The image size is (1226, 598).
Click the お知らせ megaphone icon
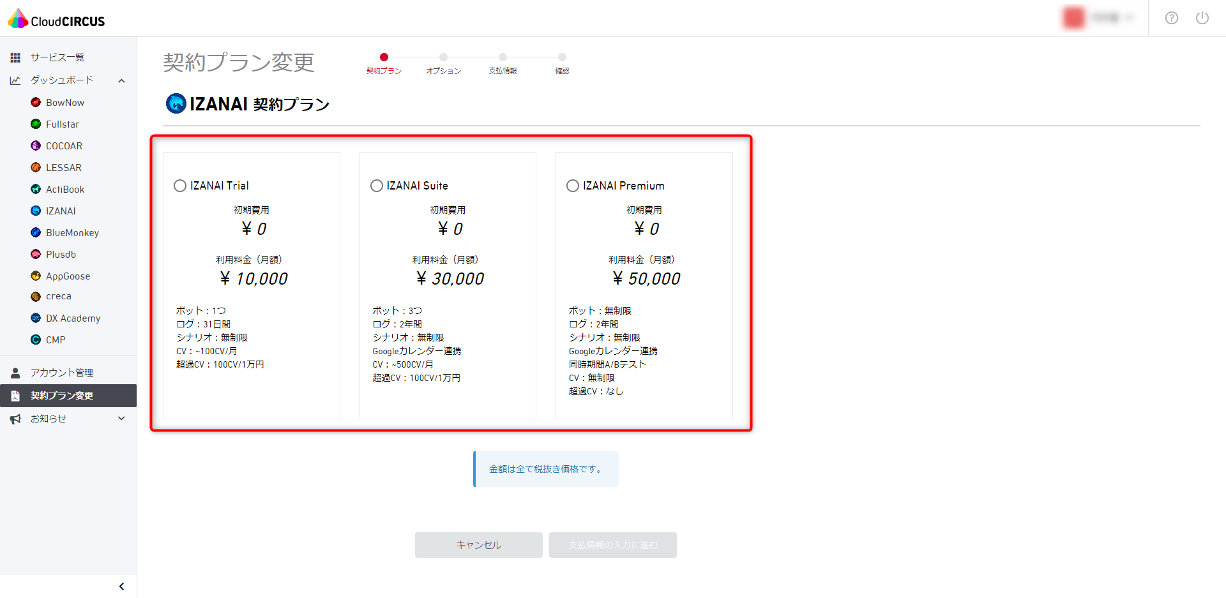(x=15, y=419)
